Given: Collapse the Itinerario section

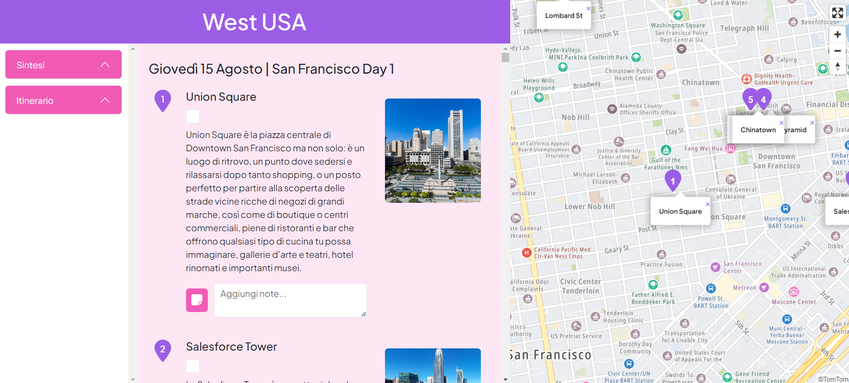Looking at the screenshot, I should pos(63,100).
